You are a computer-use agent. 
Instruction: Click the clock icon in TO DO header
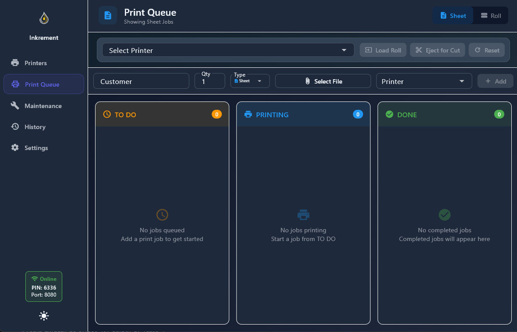(107, 115)
